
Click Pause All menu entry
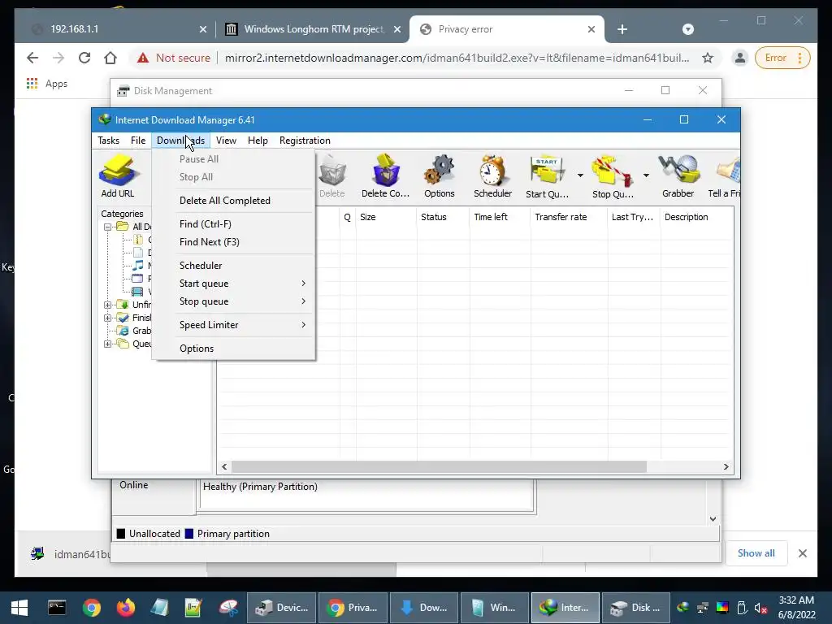(233, 159)
